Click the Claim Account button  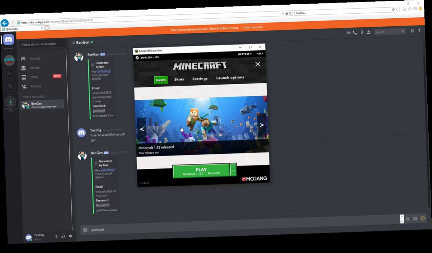[253, 27]
